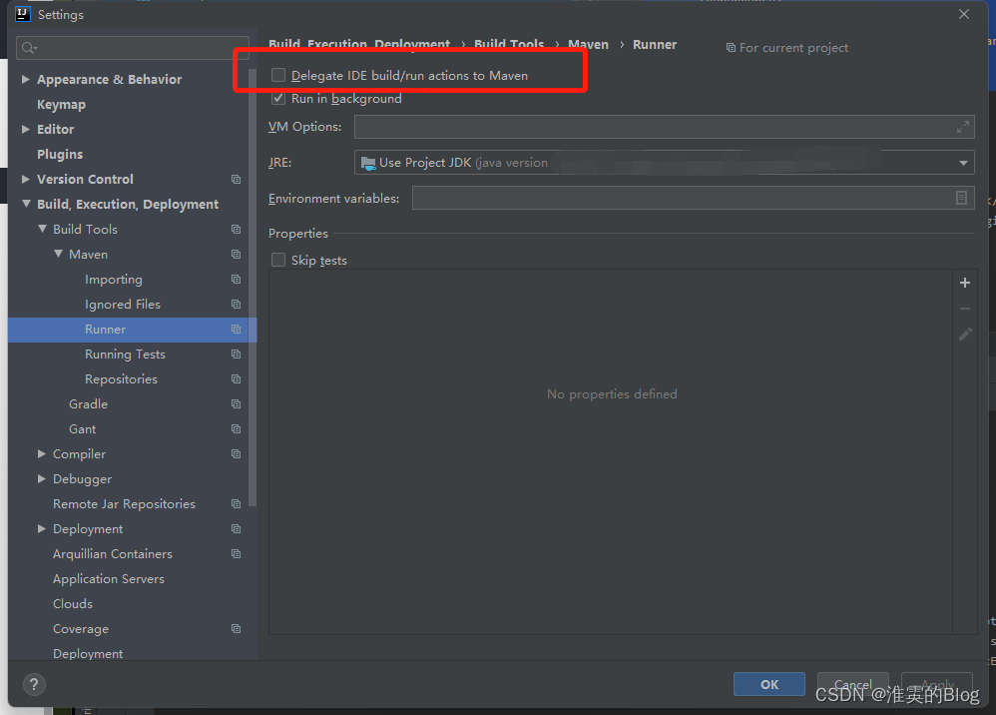Click the project-level icon beside Maven

236,255
